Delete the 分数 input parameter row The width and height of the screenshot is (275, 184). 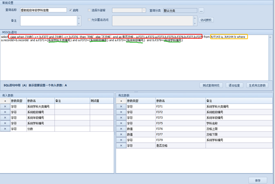[x=5, y=129]
